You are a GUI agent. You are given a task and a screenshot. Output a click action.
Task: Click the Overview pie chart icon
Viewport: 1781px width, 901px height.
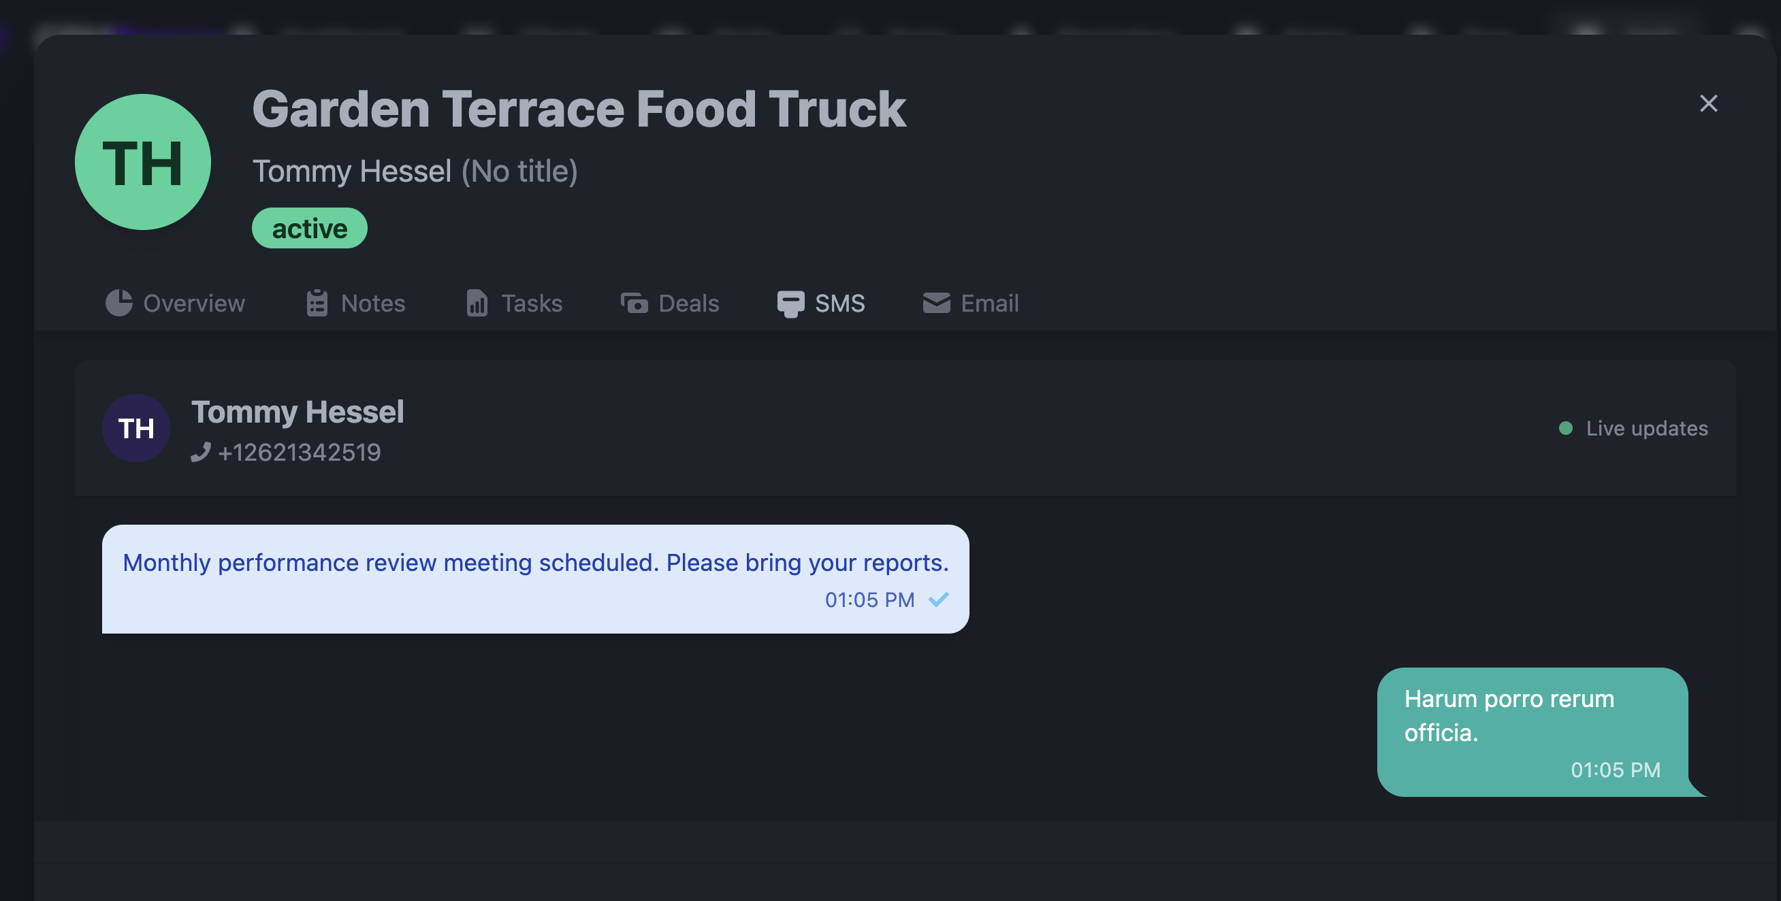119,304
